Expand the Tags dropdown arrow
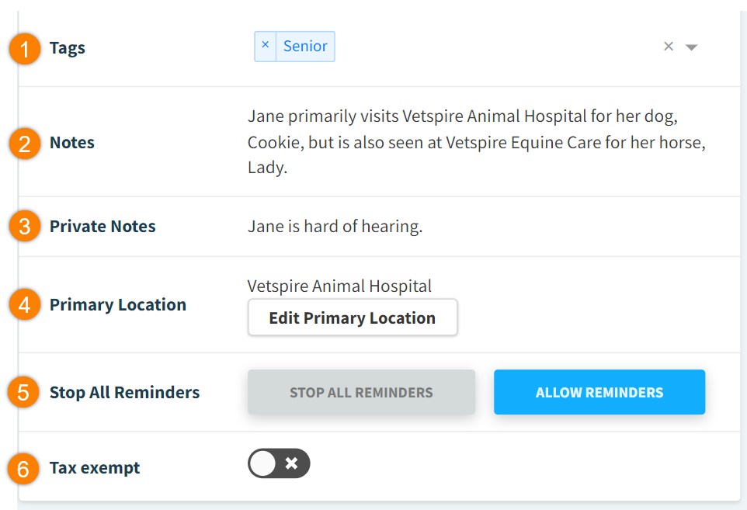 (x=691, y=47)
